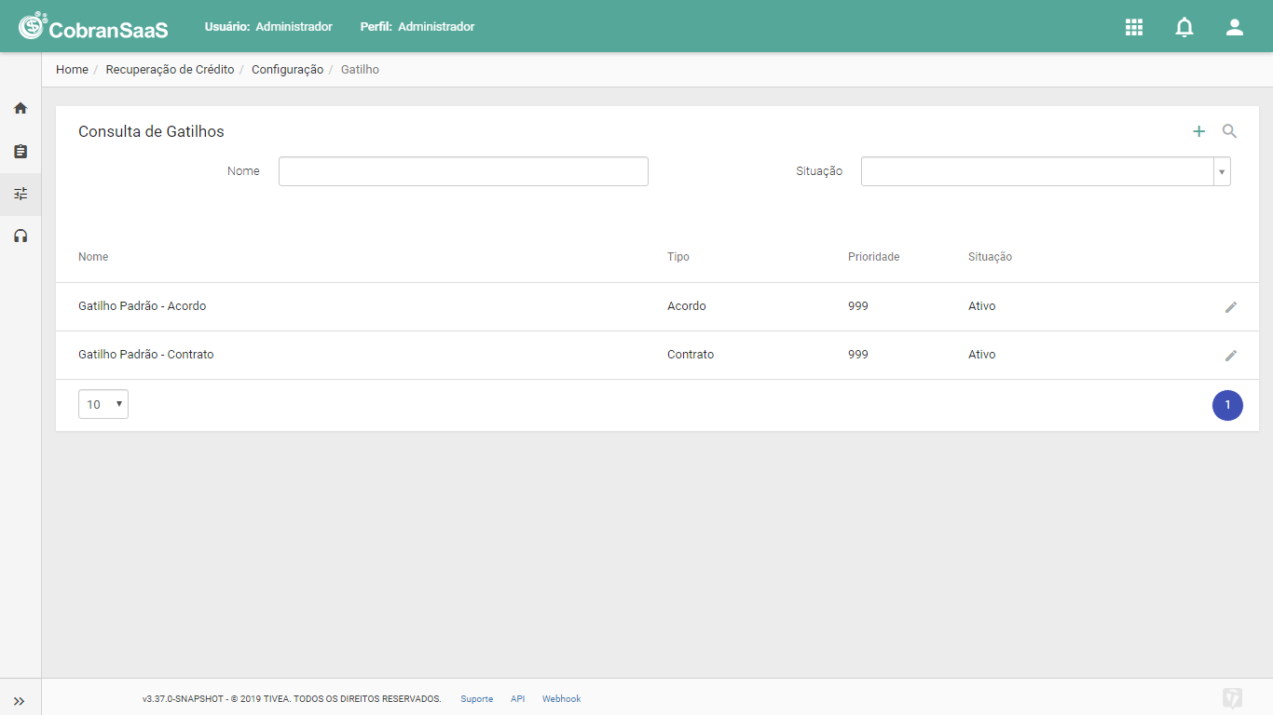Select the Gatilho Padrão - Contrato row name

(146, 355)
